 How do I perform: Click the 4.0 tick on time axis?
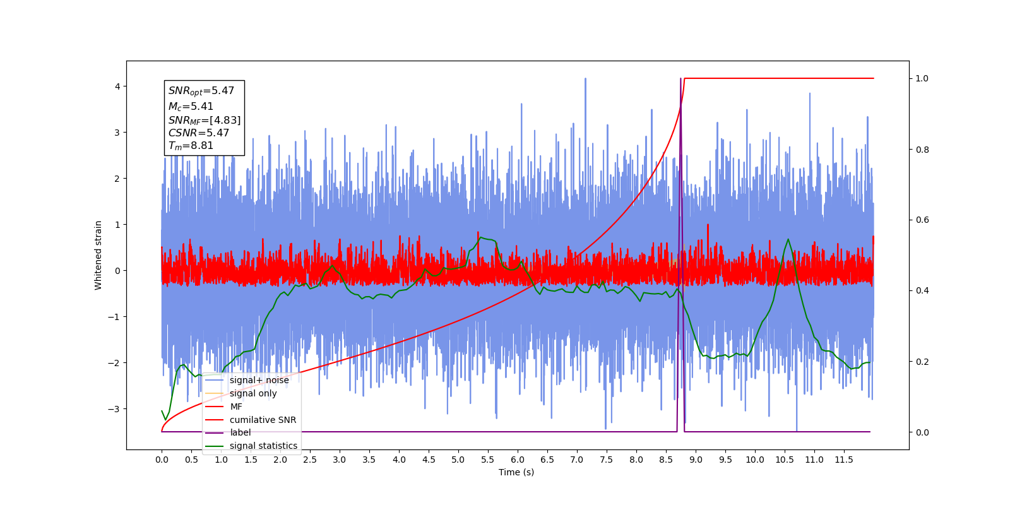coord(399,460)
